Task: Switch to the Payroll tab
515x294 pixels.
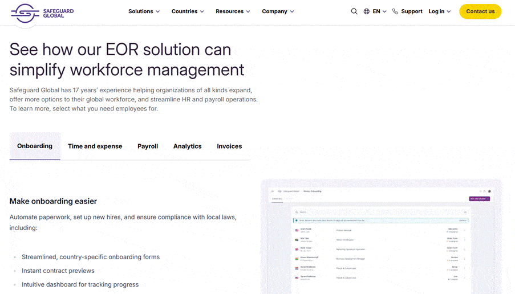Action: tap(148, 146)
